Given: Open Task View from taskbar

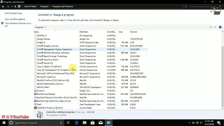Looking at the screenshot, I should click(x=68, y=123).
